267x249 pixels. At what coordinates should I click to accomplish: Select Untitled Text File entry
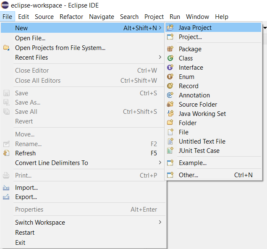[202, 142]
